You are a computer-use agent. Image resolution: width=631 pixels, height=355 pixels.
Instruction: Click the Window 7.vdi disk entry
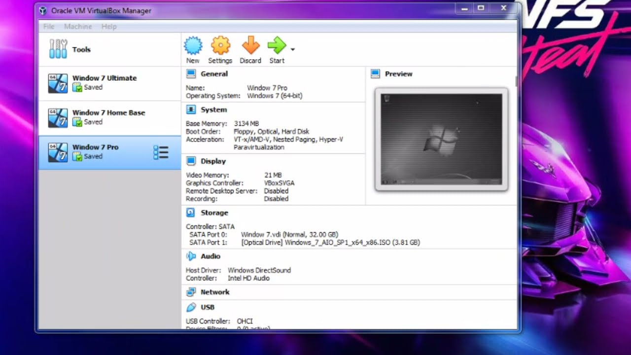289,235
